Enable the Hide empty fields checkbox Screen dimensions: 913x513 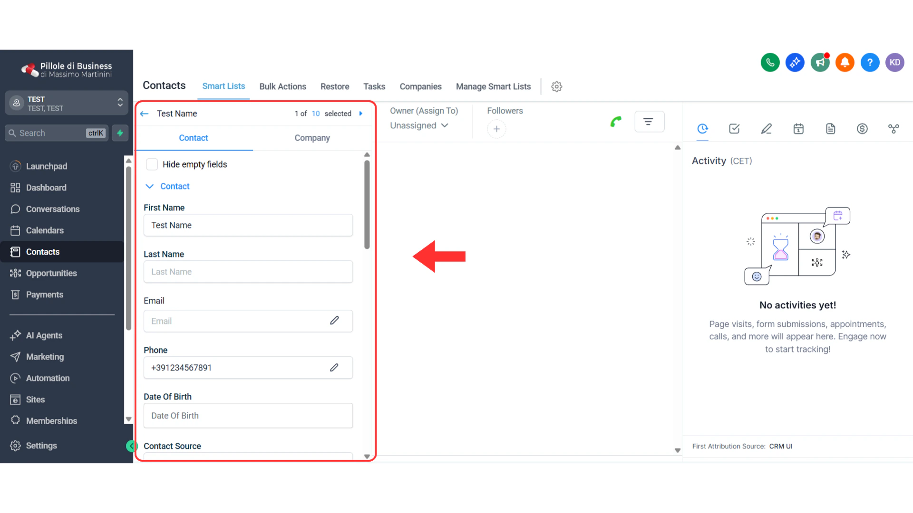[x=152, y=164]
